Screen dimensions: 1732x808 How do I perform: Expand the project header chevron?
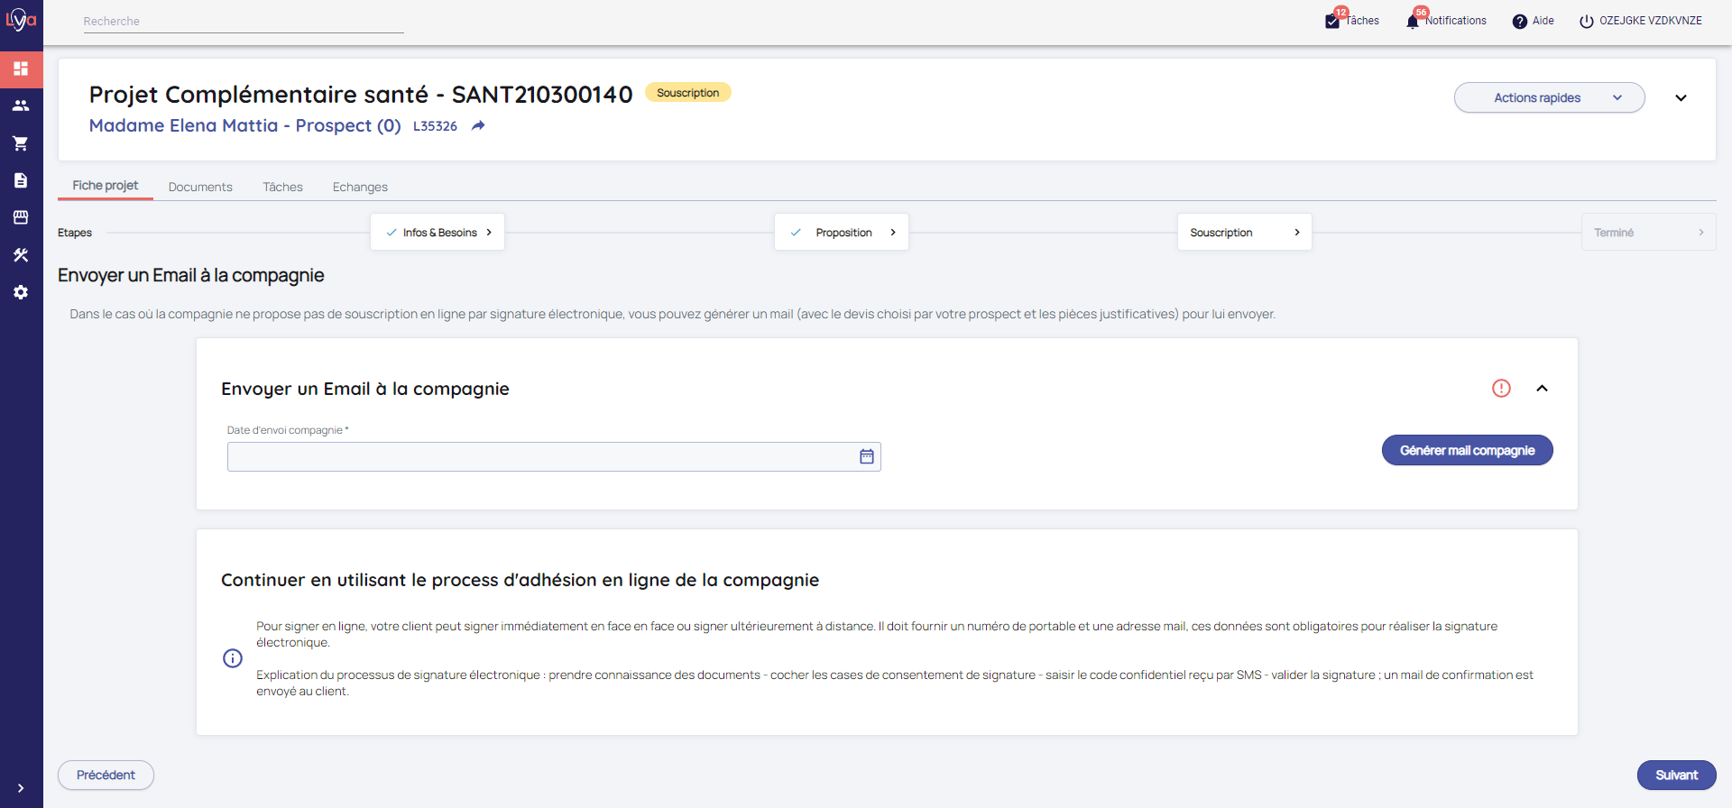[x=1681, y=97]
